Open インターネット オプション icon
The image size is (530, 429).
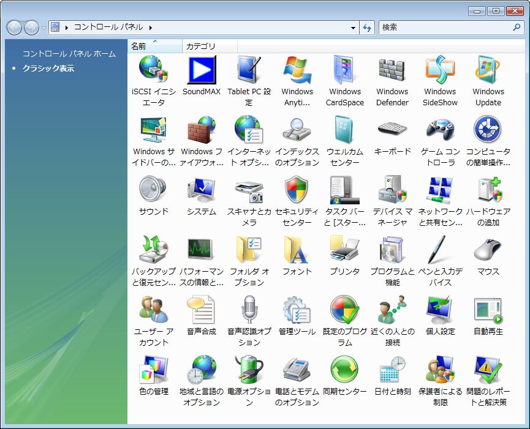(249, 130)
